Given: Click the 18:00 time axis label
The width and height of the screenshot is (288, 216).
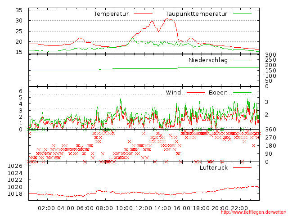Looking at the screenshot, I should coord(201,208).
